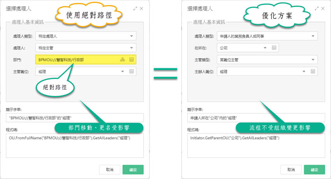Click grid icon beside right 在所在 field
The width and height of the screenshot is (331, 179).
274,48
